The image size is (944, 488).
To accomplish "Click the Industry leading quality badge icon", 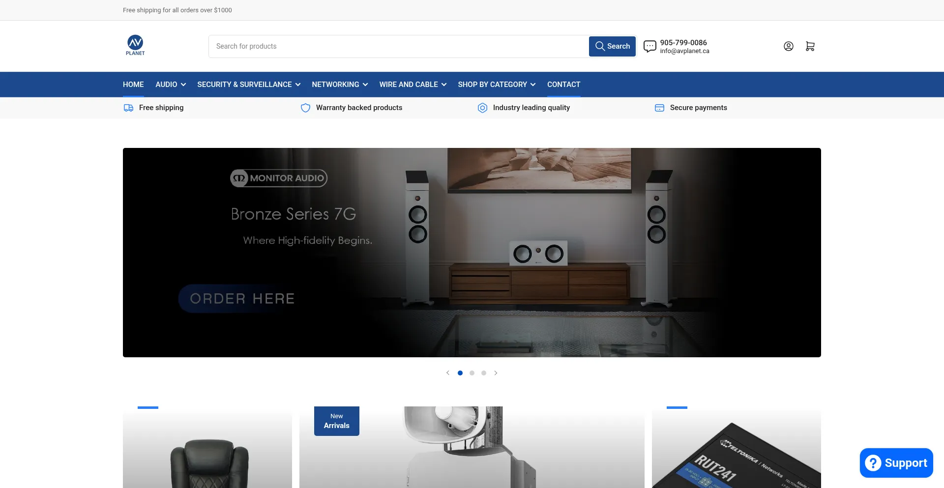I will (x=482, y=108).
